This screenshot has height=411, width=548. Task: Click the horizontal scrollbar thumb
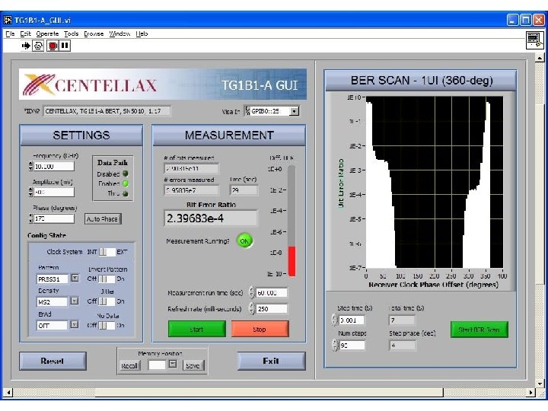coord(269,392)
